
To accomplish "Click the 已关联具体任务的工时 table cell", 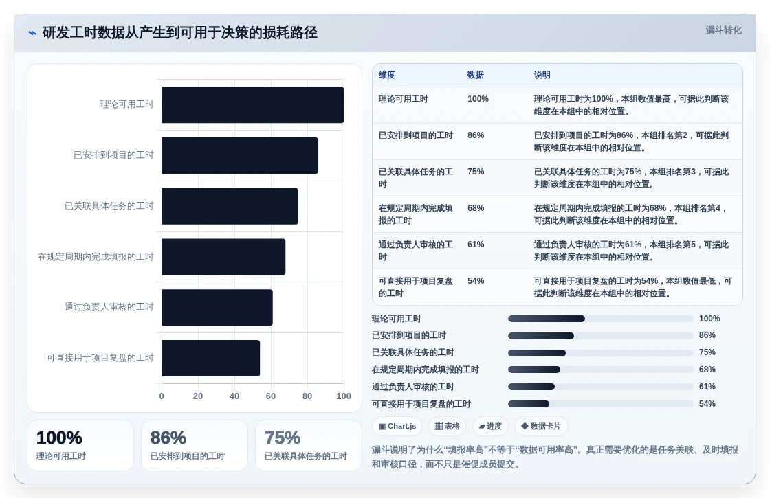I will point(416,178).
